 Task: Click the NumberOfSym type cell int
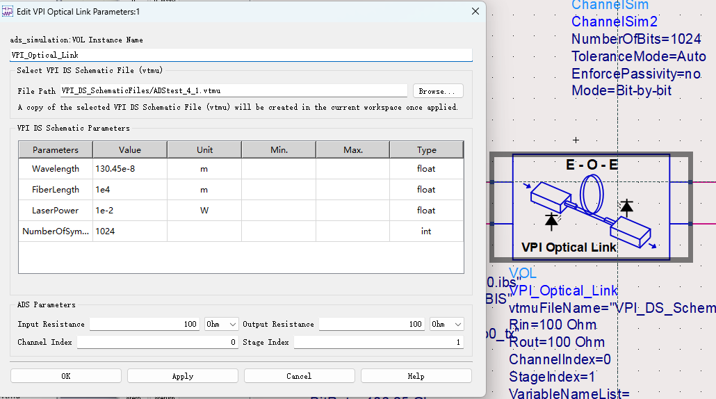click(427, 231)
